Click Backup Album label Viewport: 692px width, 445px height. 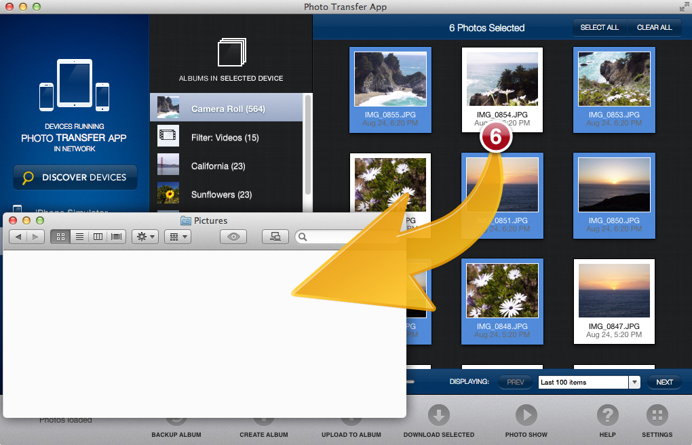coord(176,435)
